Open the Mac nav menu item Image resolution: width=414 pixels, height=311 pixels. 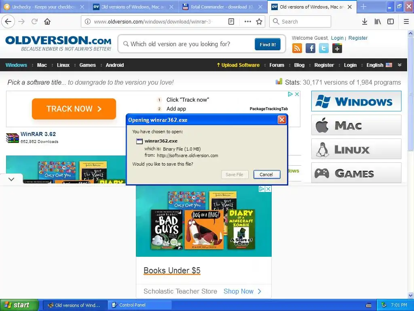[x=42, y=65]
